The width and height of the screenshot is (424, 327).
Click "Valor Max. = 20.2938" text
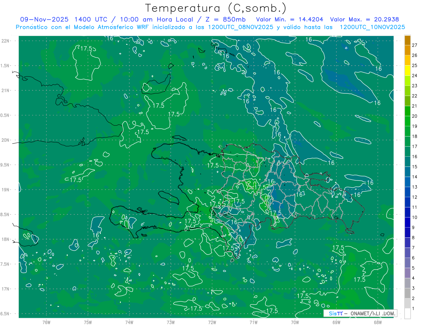tap(365, 19)
